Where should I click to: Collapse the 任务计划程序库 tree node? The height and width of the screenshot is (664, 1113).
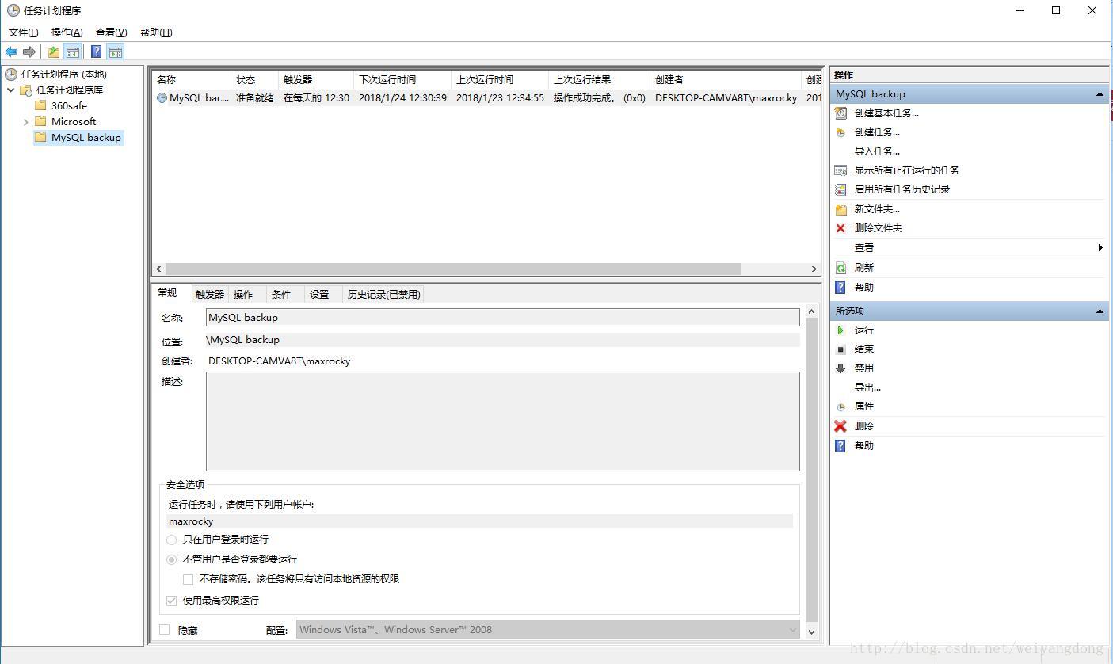[x=11, y=90]
